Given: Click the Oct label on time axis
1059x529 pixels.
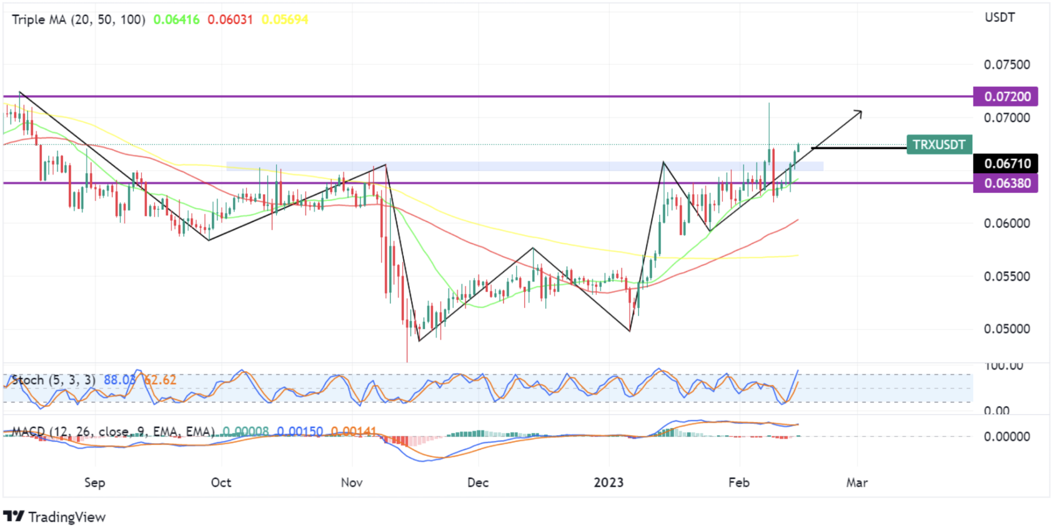Looking at the screenshot, I should coord(221,483).
